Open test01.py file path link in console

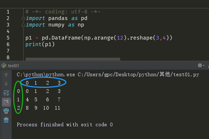tap(138, 74)
